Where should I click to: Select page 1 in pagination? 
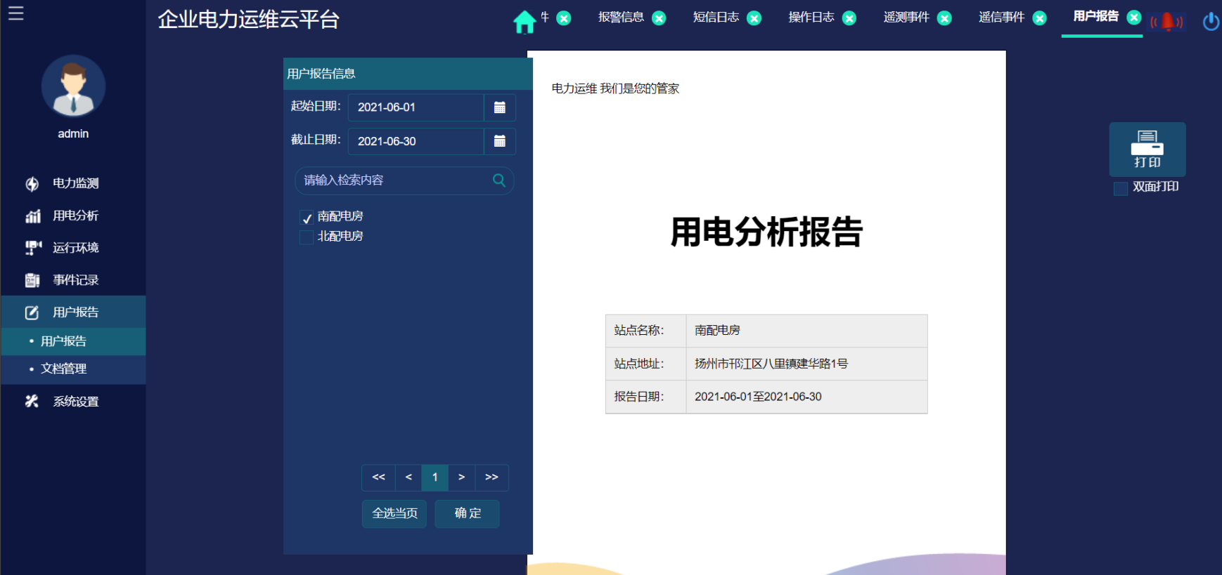click(x=435, y=477)
